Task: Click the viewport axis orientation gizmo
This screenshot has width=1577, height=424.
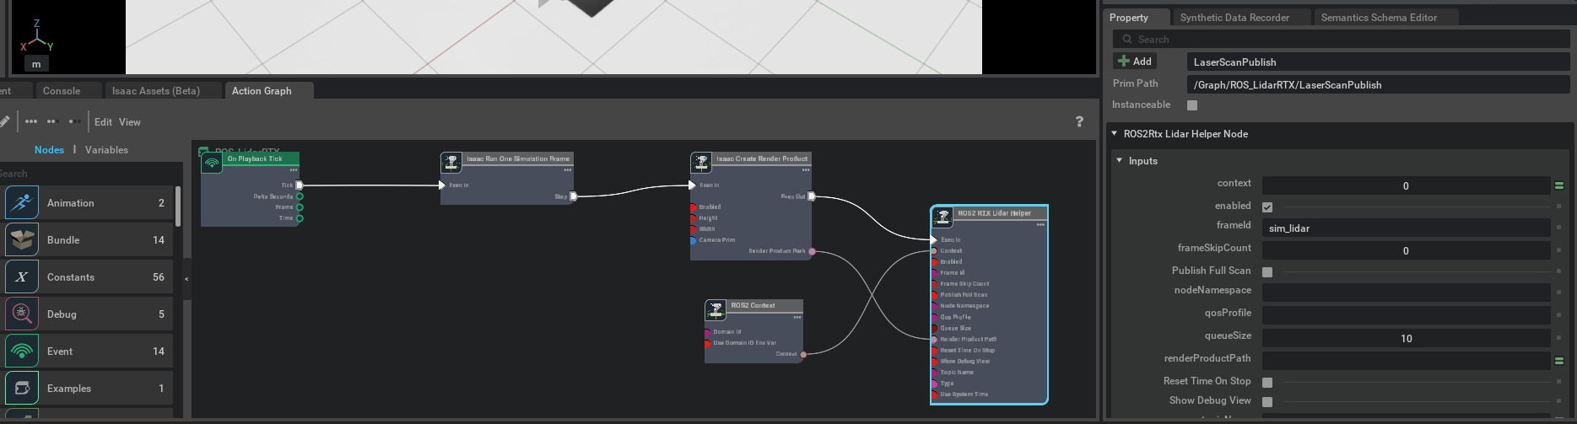Action: pyautogui.click(x=36, y=38)
